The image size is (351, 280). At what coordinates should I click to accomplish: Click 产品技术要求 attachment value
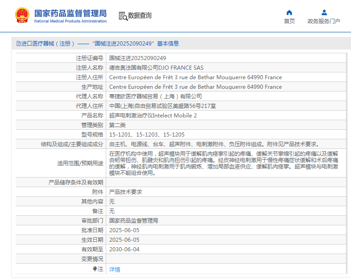[x=125, y=192]
